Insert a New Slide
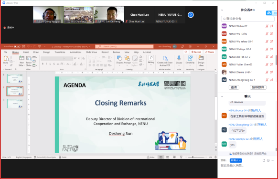Image resolution: width=278 pixels, height=179 pixels. coord(21,61)
